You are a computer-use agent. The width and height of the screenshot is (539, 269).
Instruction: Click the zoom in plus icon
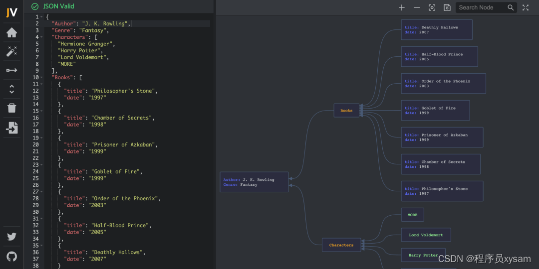tap(401, 7)
